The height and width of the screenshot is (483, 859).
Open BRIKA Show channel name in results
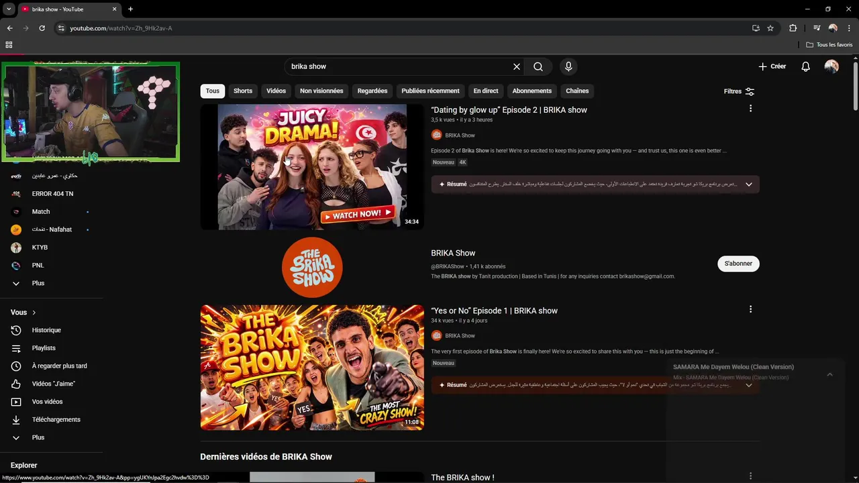point(453,253)
